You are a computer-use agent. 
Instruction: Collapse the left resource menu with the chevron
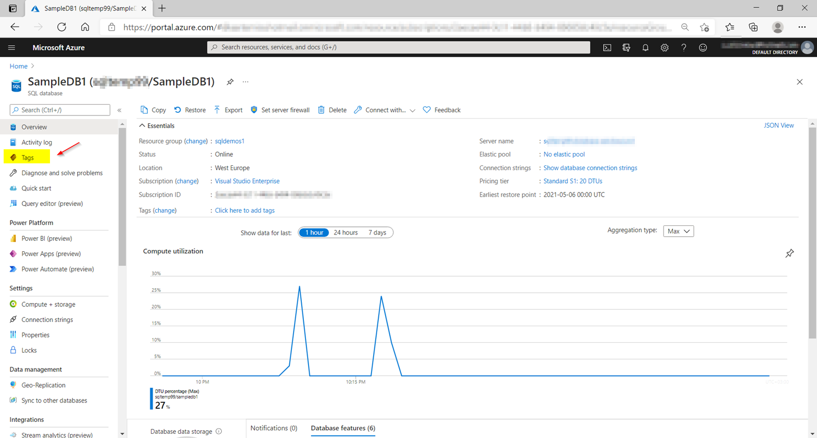click(120, 110)
